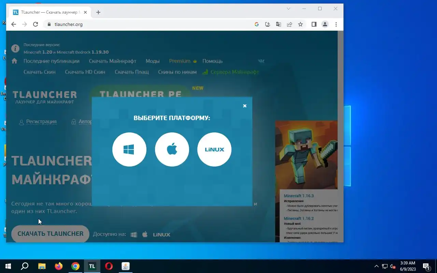
Task: Click the network tray icon
Action: pyautogui.click(x=385, y=266)
